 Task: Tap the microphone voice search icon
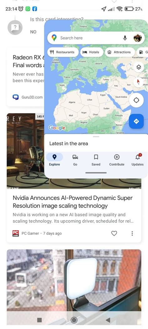(x=125, y=38)
